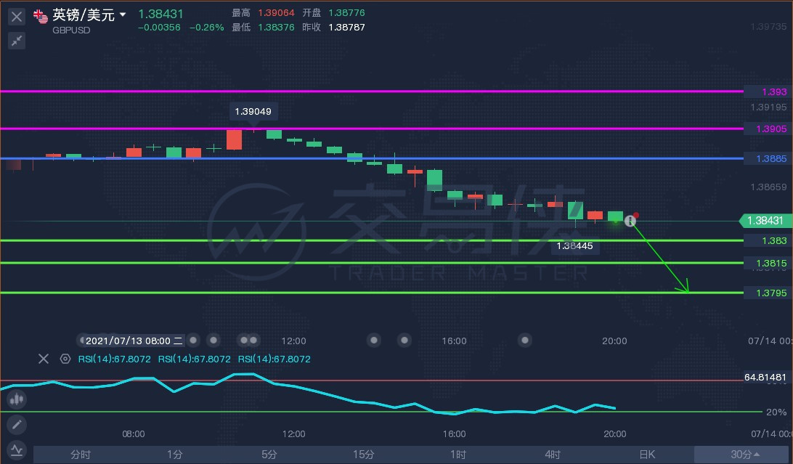793x464 pixels.
Task: Select the 1.3885 blue level tag
Action: pos(768,159)
